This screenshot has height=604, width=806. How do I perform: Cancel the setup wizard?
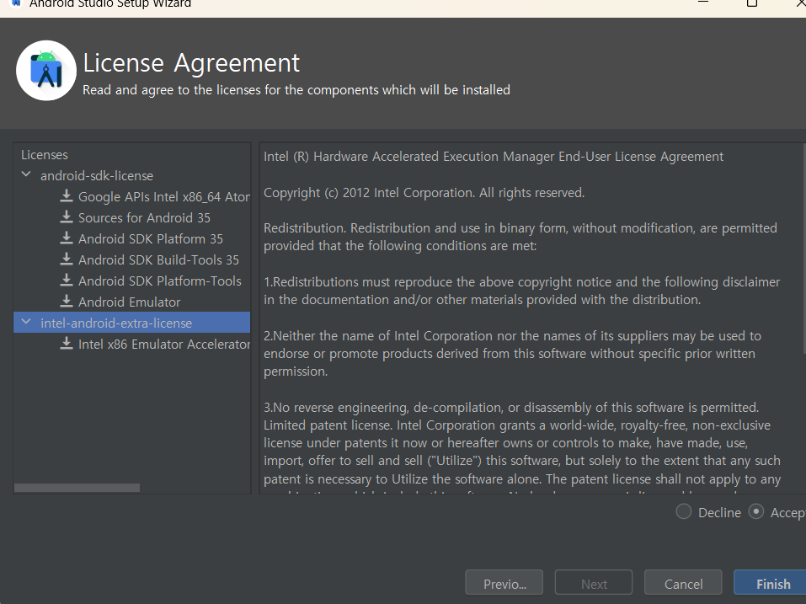pos(683,584)
